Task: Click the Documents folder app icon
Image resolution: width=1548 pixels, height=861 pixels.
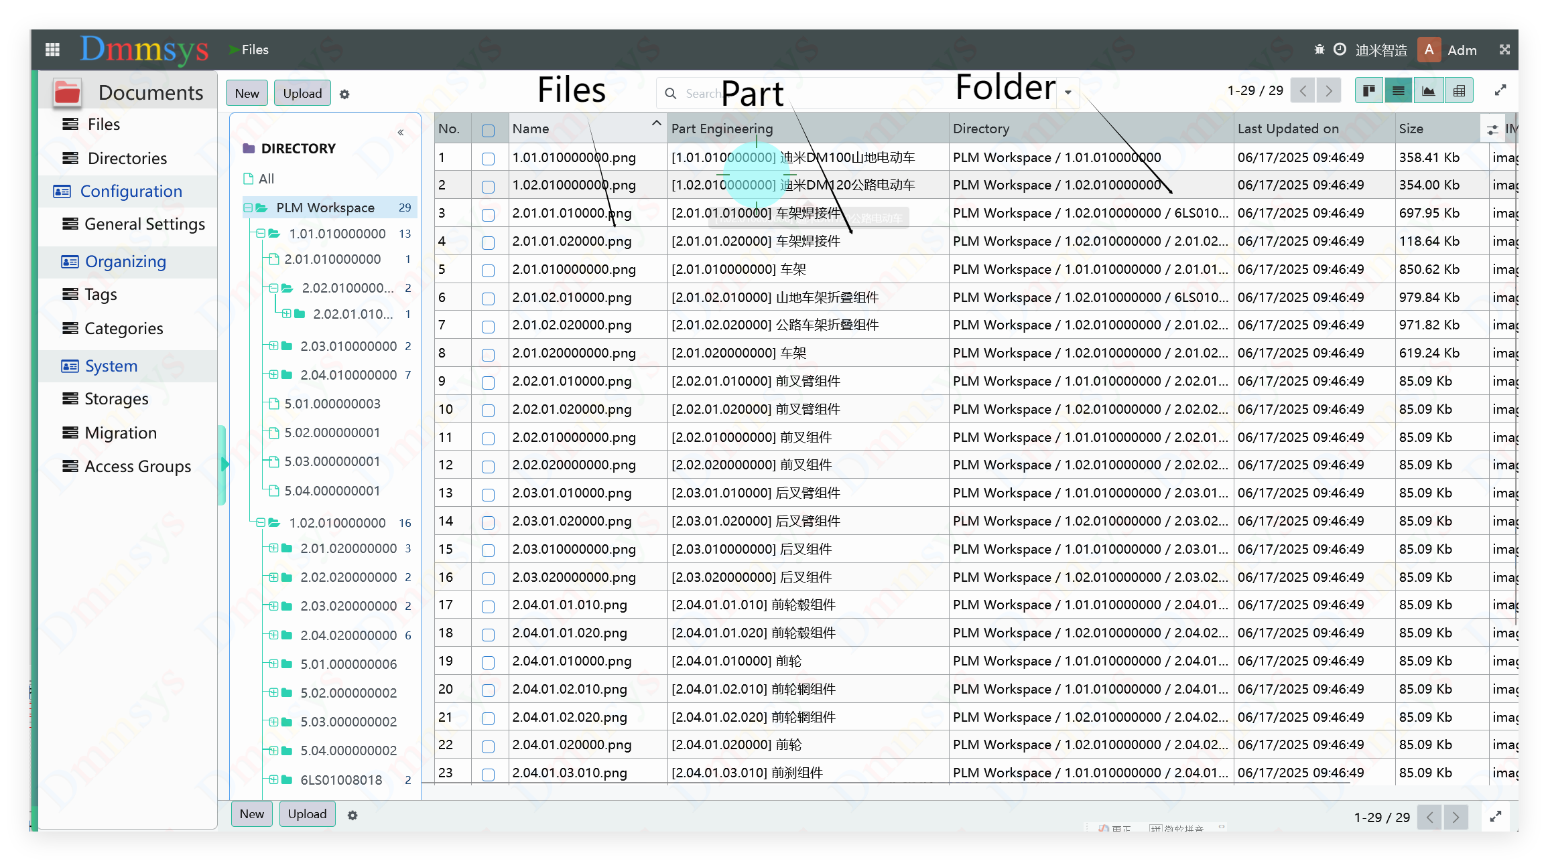Action: [x=67, y=92]
